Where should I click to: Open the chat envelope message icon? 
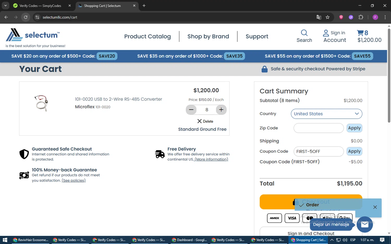(365, 224)
